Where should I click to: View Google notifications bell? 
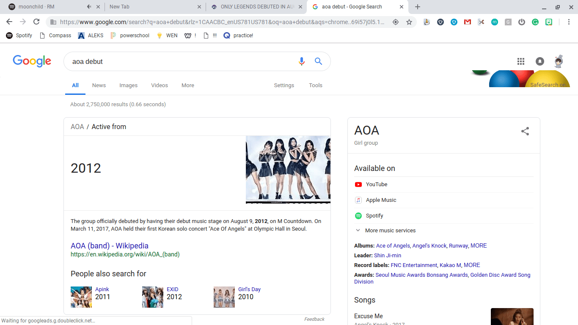540,61
